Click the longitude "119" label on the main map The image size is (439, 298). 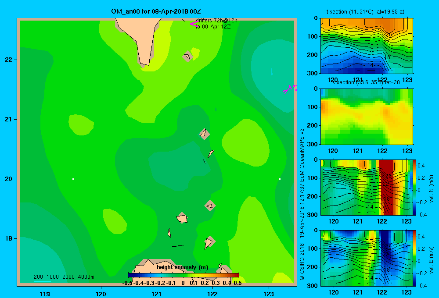[45, 294]
